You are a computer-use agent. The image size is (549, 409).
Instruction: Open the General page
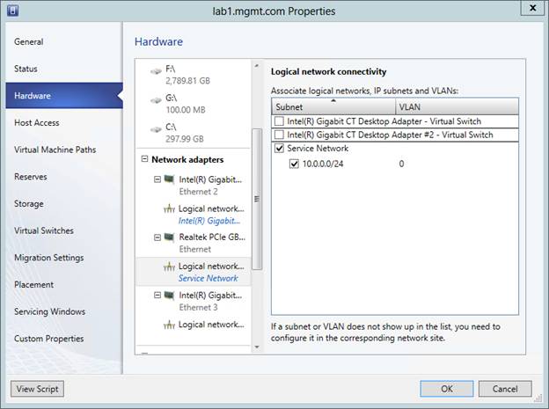pos(29,41)
